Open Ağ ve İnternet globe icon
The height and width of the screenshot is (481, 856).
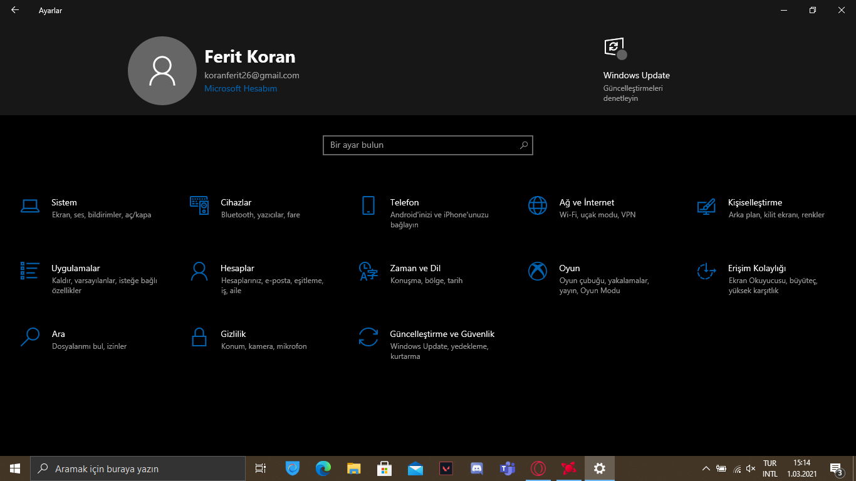click(x=538, y=205)
